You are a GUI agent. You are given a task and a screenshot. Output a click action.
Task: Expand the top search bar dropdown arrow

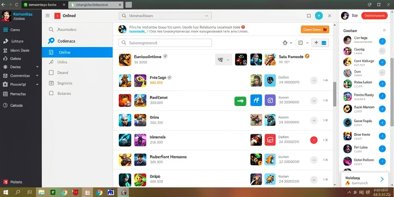[207, 15]
